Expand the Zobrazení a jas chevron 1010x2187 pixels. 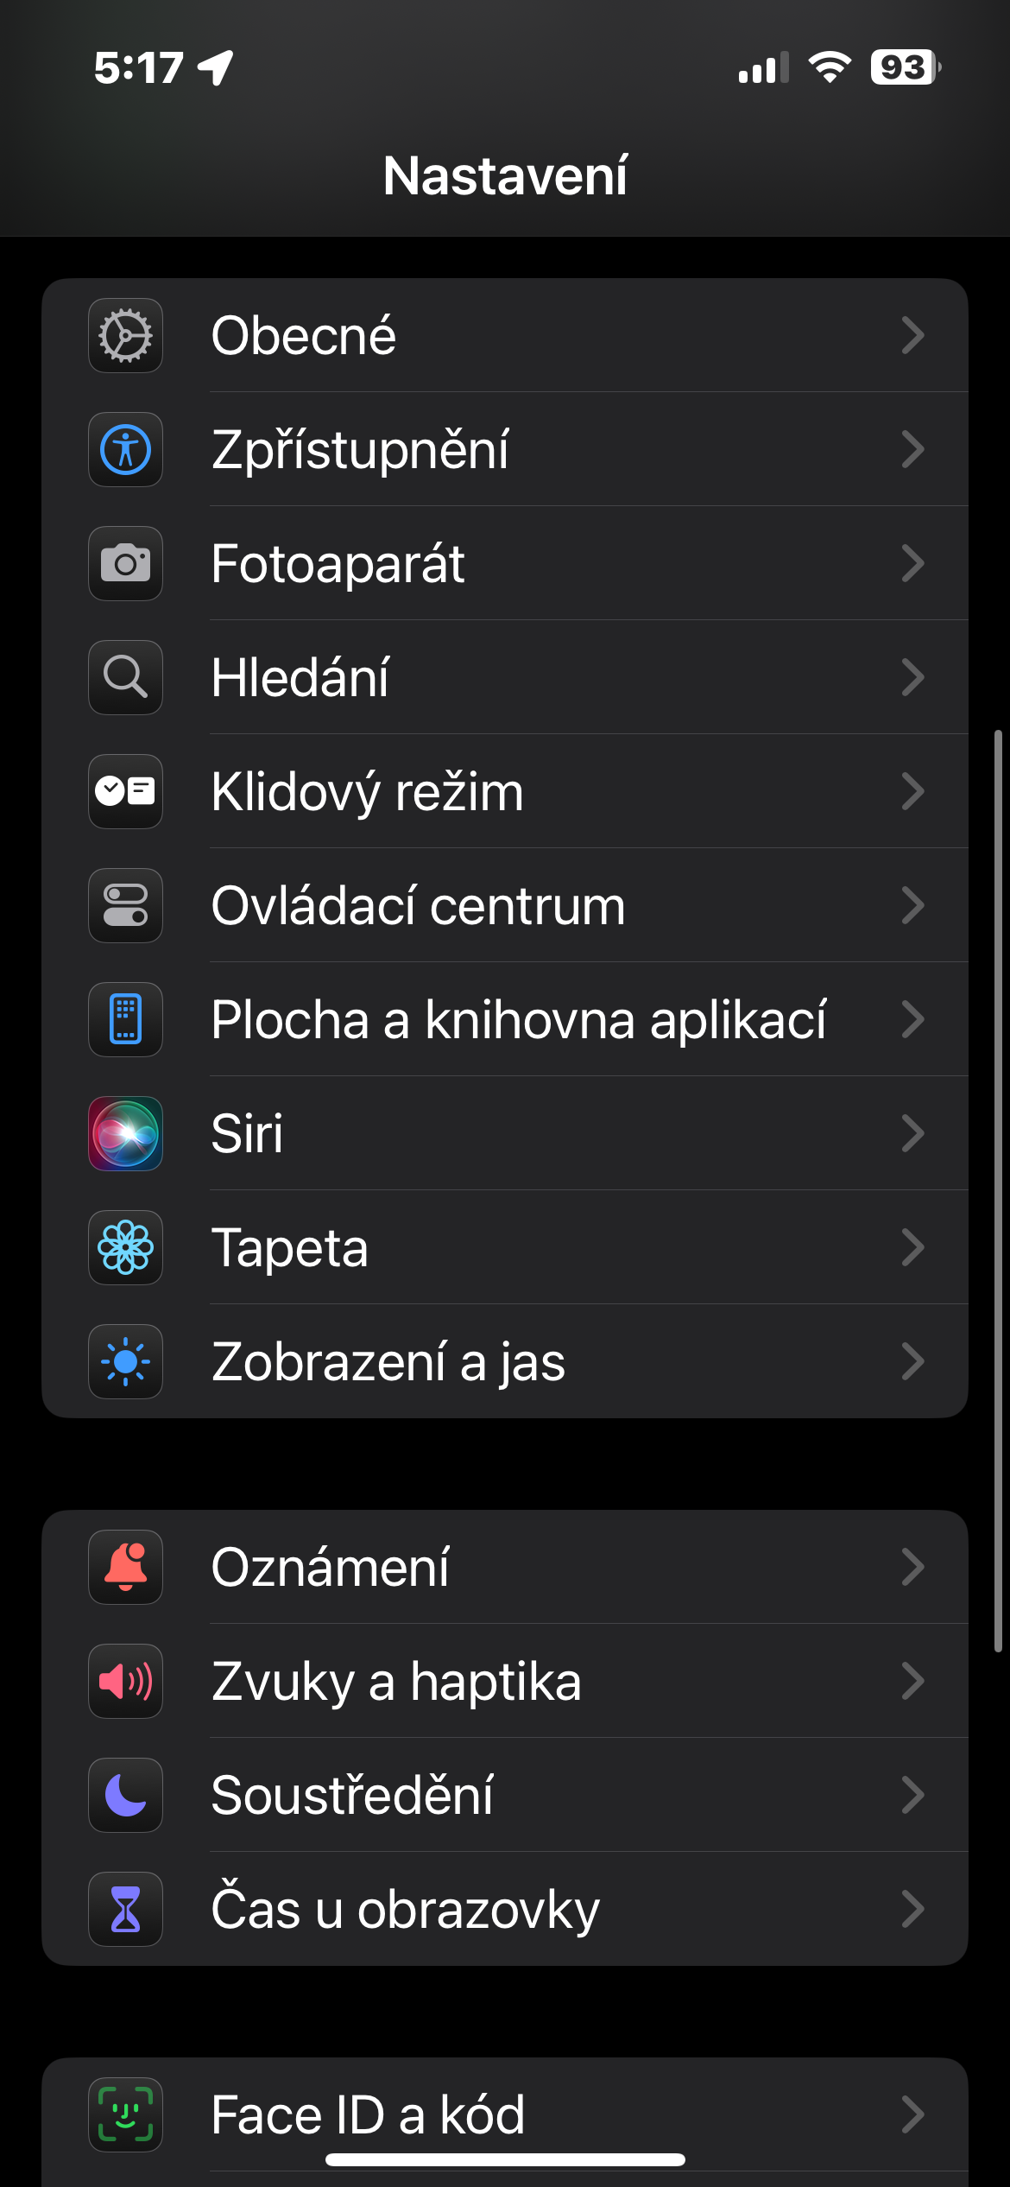(912, 1361)
